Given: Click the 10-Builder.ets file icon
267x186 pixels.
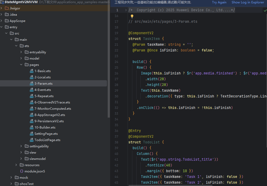Looking at the screenshot, I should coord(32,127).
